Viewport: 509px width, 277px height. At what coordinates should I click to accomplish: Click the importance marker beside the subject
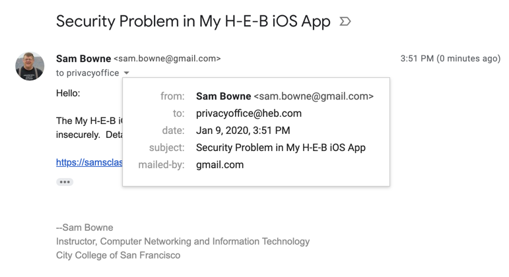tap(345, 22)
